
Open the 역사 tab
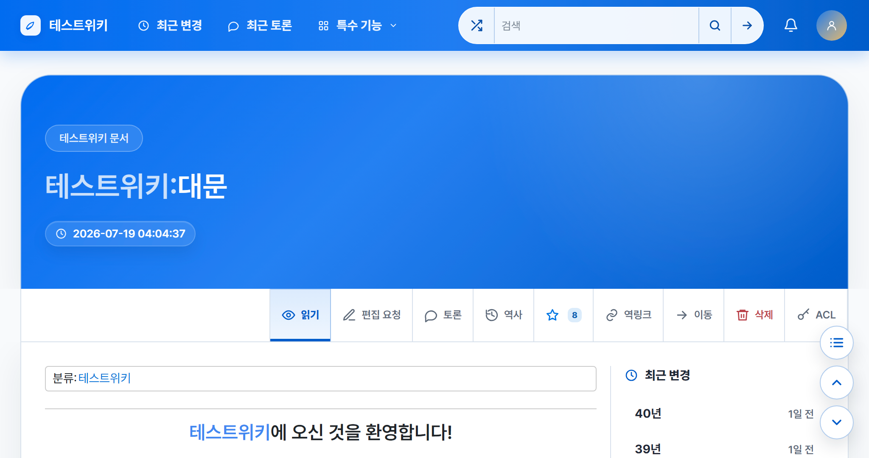(504, 315)
